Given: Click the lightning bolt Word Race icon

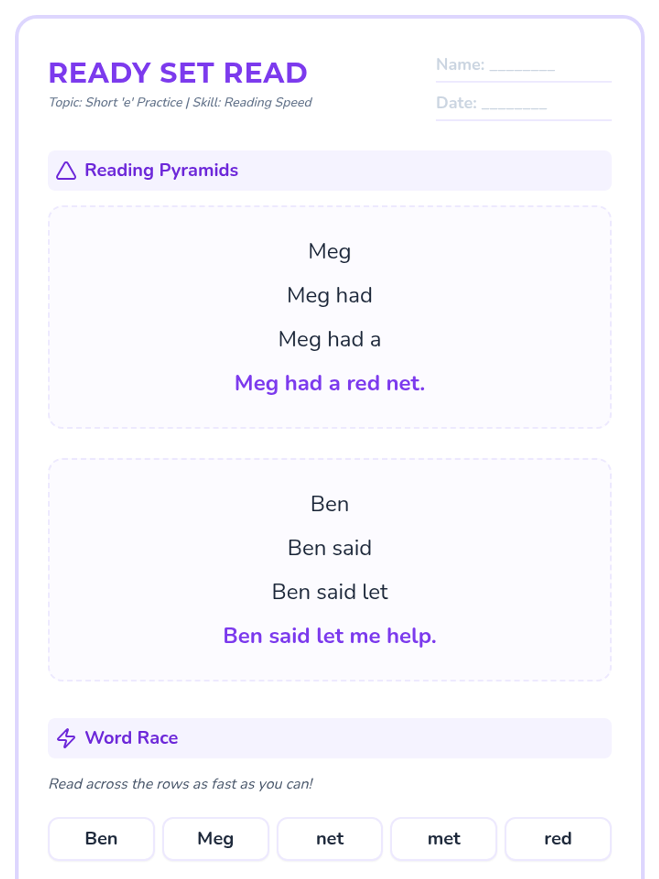Looking at the screenshot, I should point(66,738).
